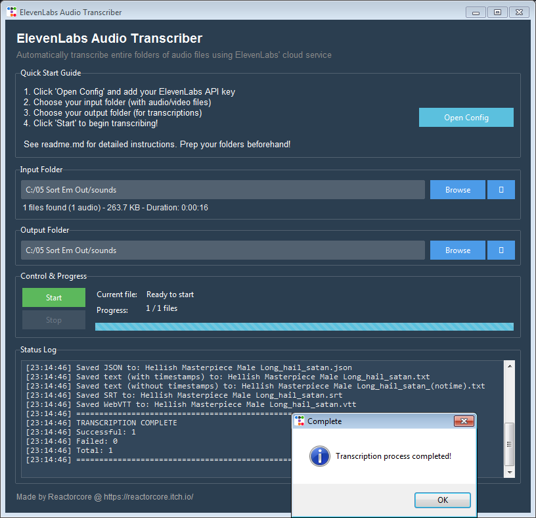This screenshot has height=518, width=536.
Task: Click the green Start button
Action: point(54,297)
